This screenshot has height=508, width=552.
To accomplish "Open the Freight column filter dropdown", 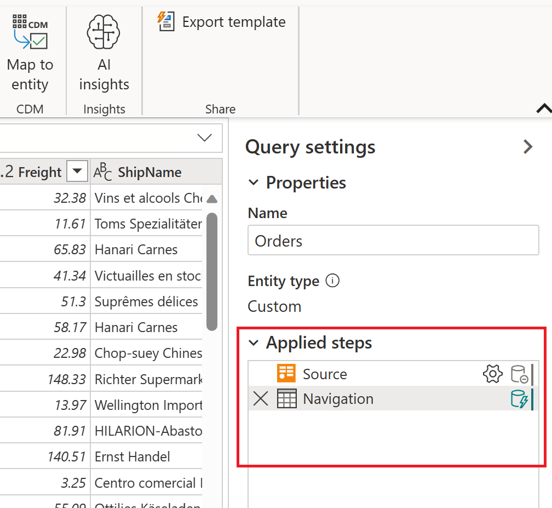I will click(77, 172).
